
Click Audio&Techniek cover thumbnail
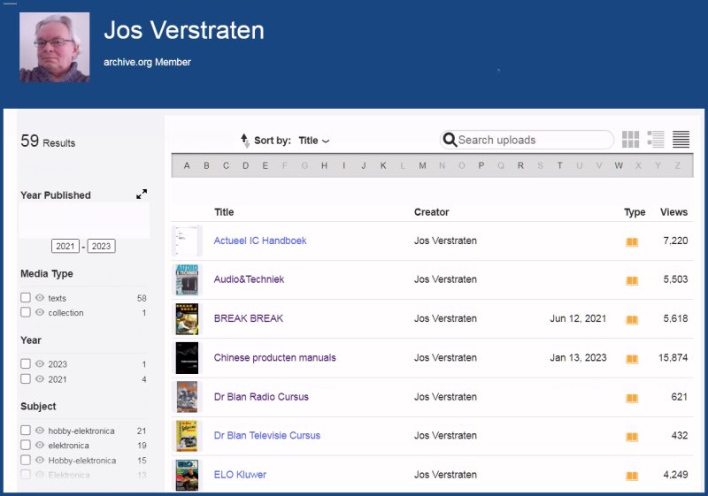coord(187,279)
